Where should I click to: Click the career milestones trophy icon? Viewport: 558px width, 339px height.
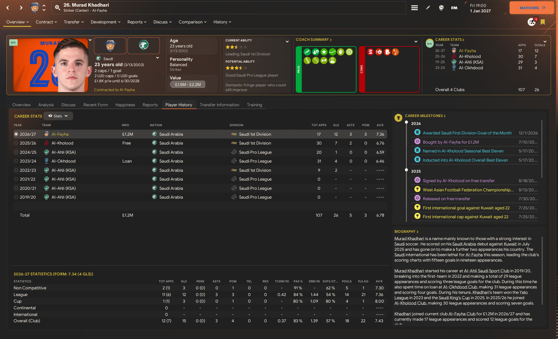398,118
